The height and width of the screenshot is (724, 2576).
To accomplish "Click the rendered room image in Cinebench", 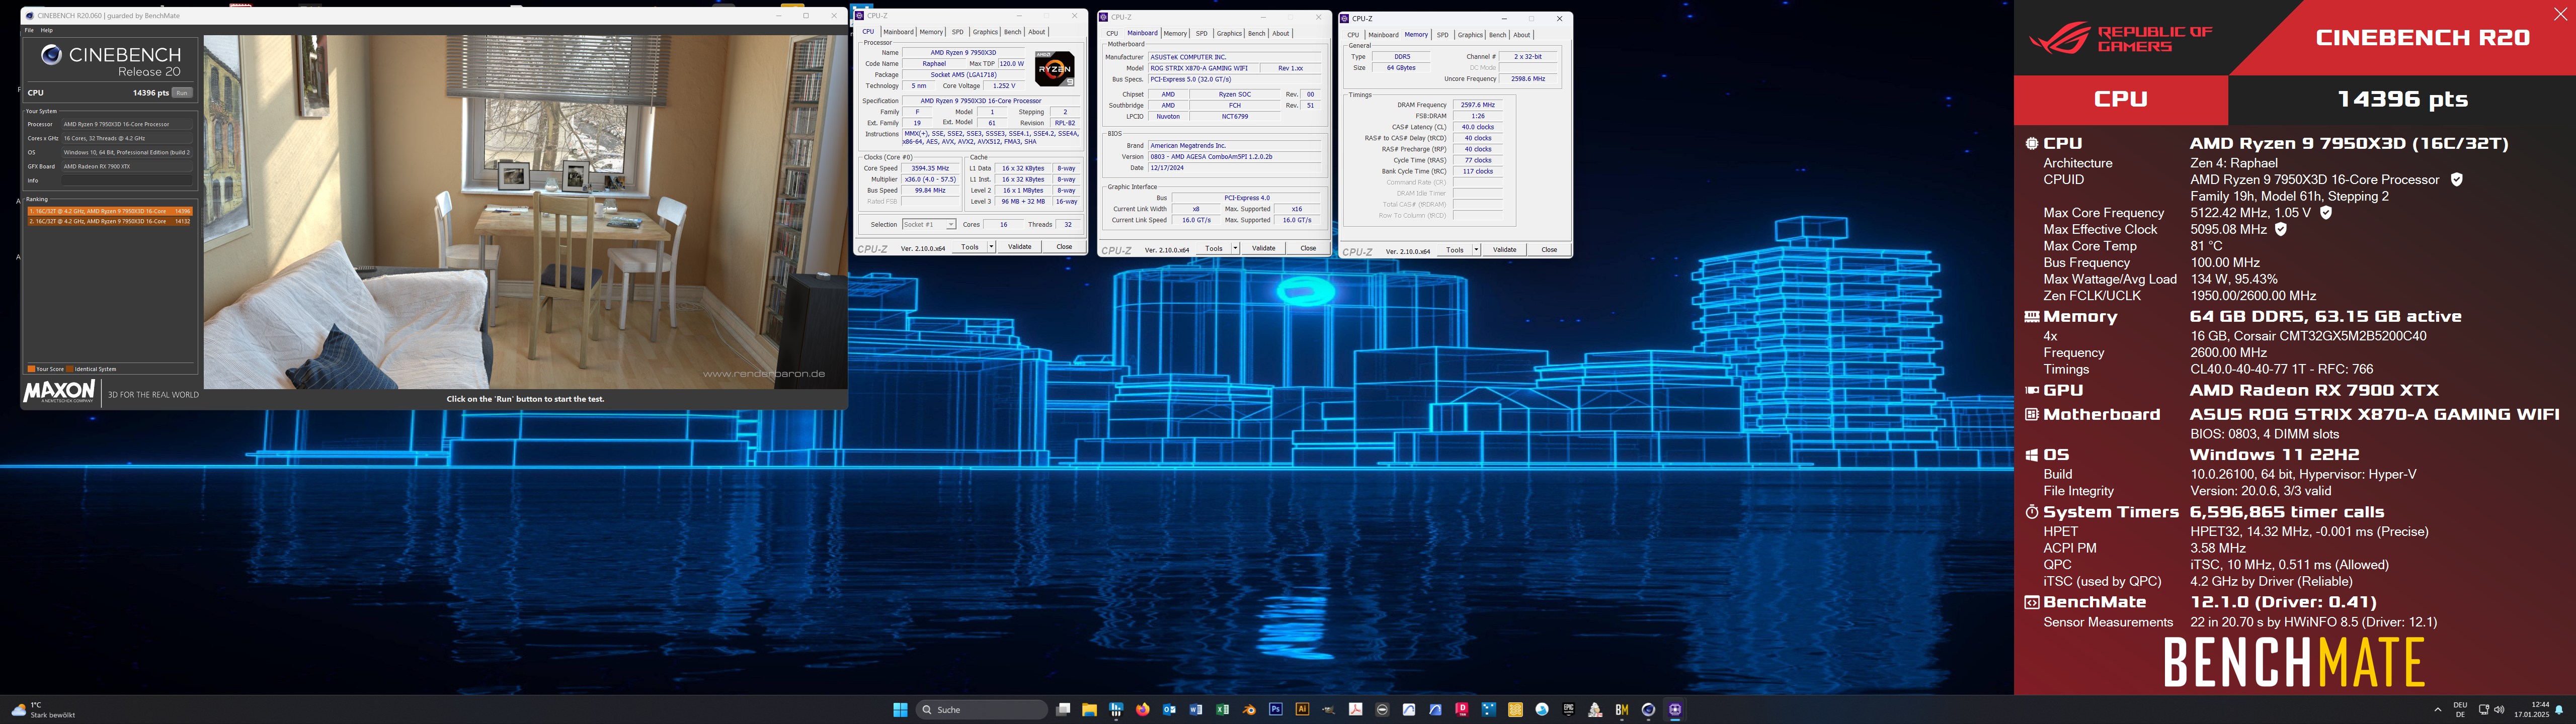I will pyautogui.click(x=525, y=212).
